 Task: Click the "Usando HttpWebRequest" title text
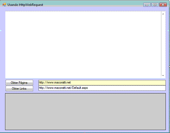pos(25,5)
